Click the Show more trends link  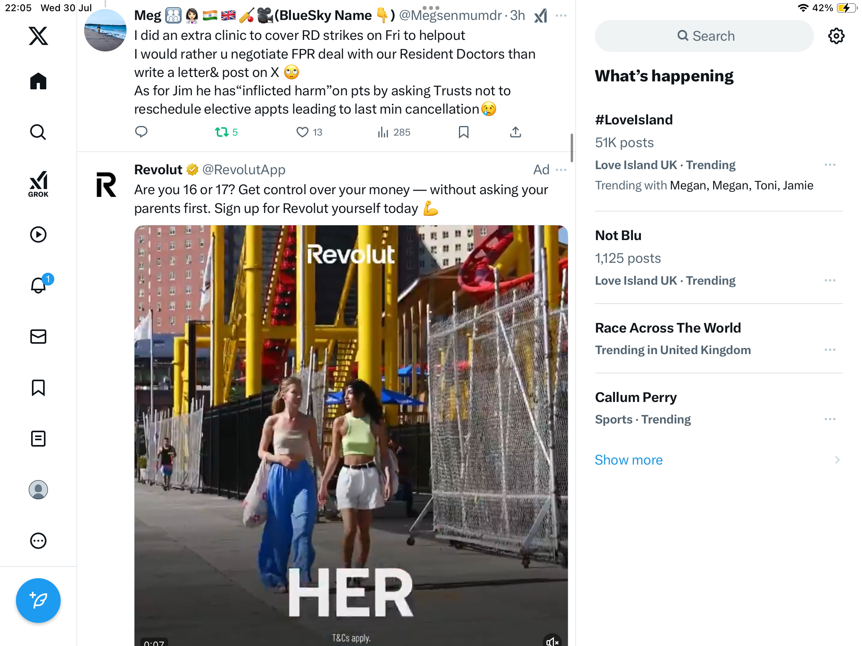click(629, 460)
